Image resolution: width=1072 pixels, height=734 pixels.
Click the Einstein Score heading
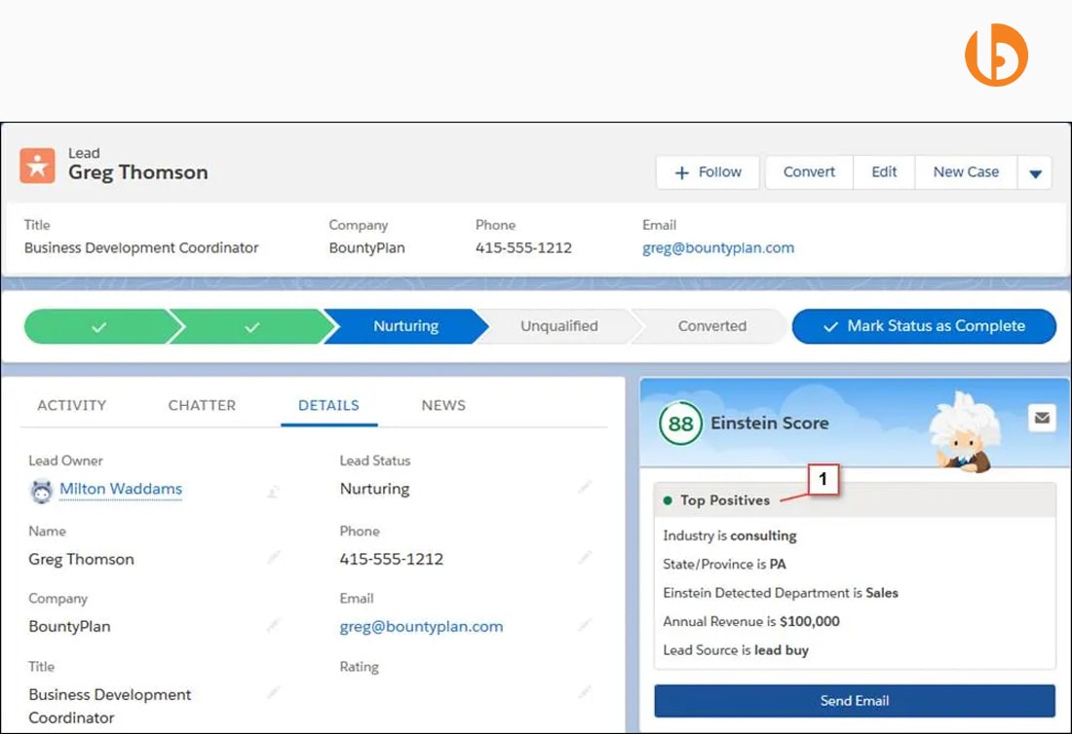769,423
